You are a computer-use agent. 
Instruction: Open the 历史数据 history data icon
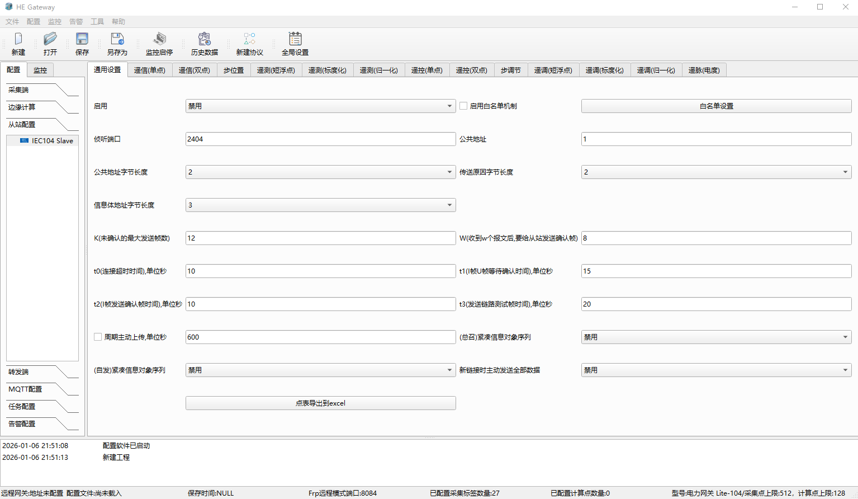click(x=205, y=39)
